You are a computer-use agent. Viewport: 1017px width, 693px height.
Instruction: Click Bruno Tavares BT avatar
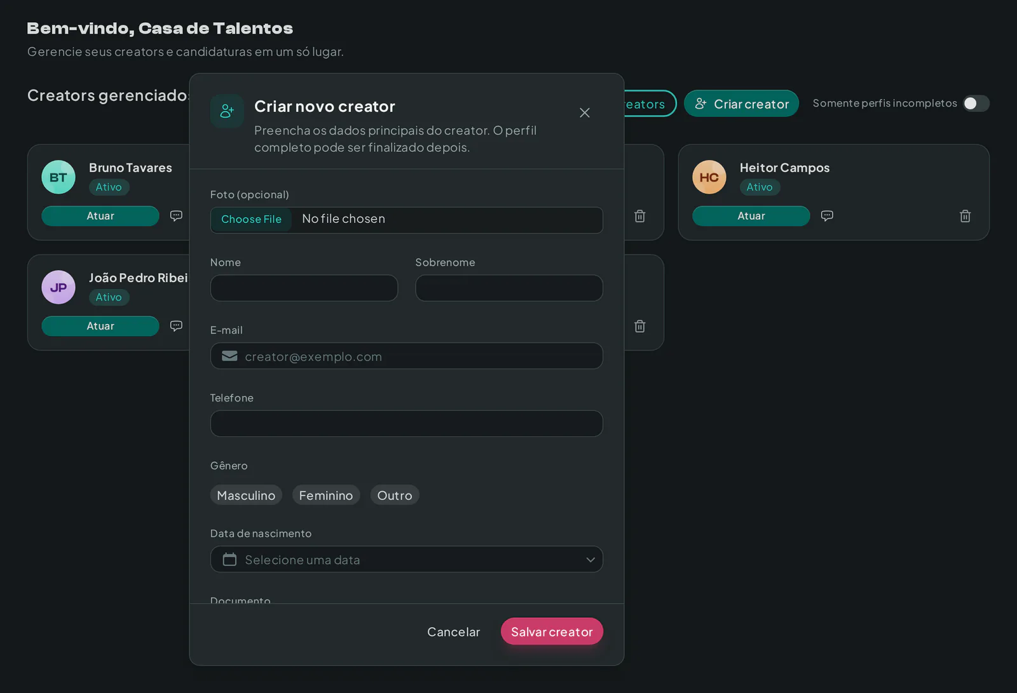pos(58,177)
